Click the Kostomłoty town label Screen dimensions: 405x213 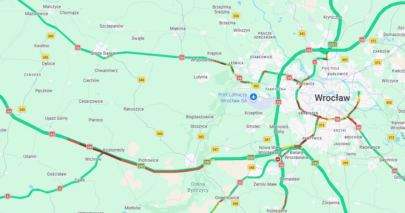[114, 150]
